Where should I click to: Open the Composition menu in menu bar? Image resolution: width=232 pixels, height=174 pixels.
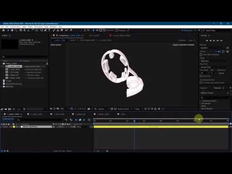[15, 27]
